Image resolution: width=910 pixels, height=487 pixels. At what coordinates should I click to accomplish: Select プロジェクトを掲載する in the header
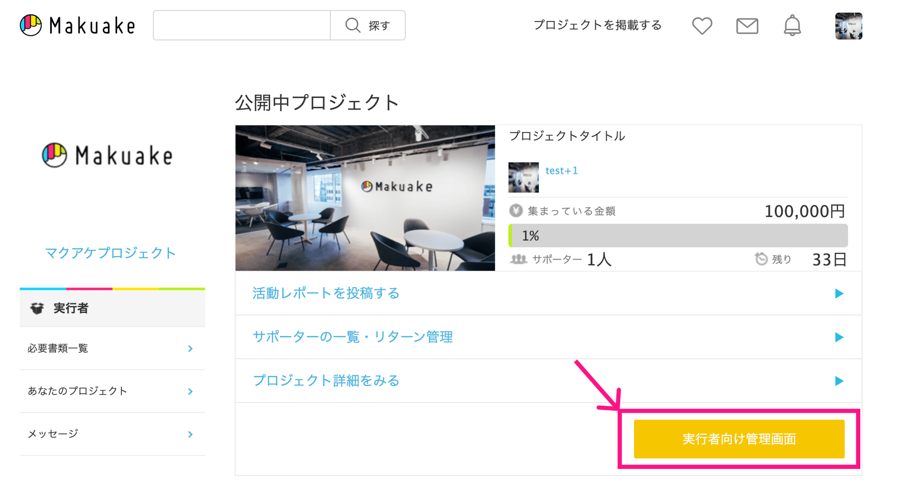pos(597,25)
